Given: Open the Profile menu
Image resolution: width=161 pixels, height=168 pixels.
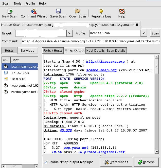Looking at the screenshot, I should (x=30, y=4).
